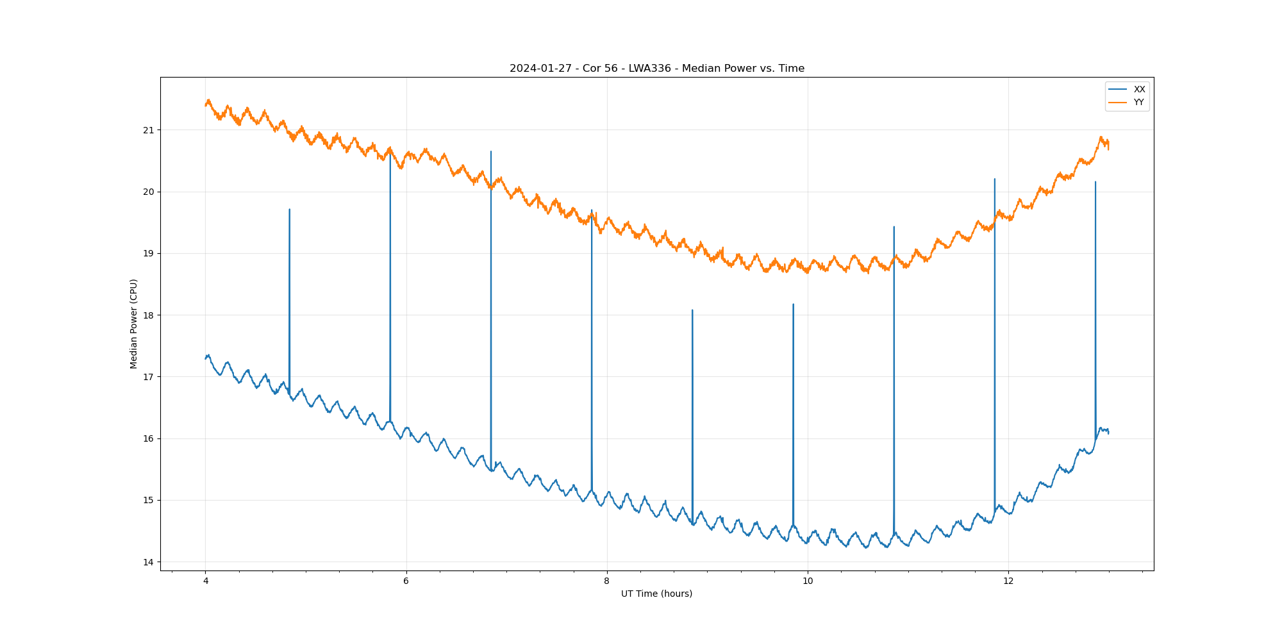Click x-axis tick label 8
Viewport: 1282px width, 641px height.
(606, 581)
